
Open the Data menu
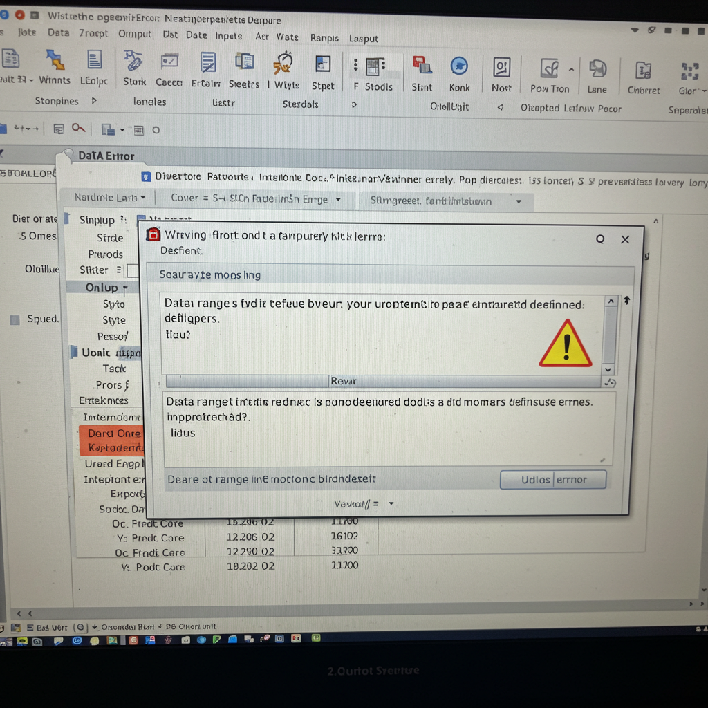click(58, 32)
